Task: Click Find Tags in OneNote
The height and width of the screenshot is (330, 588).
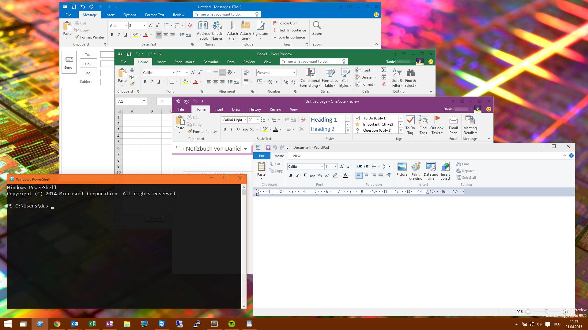Action: click(423, 125)
